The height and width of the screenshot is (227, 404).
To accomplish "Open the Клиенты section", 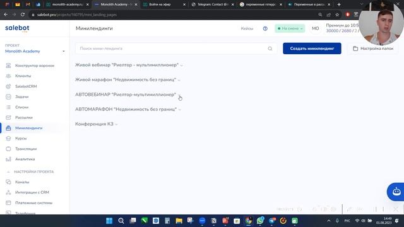I will point(23,76).
